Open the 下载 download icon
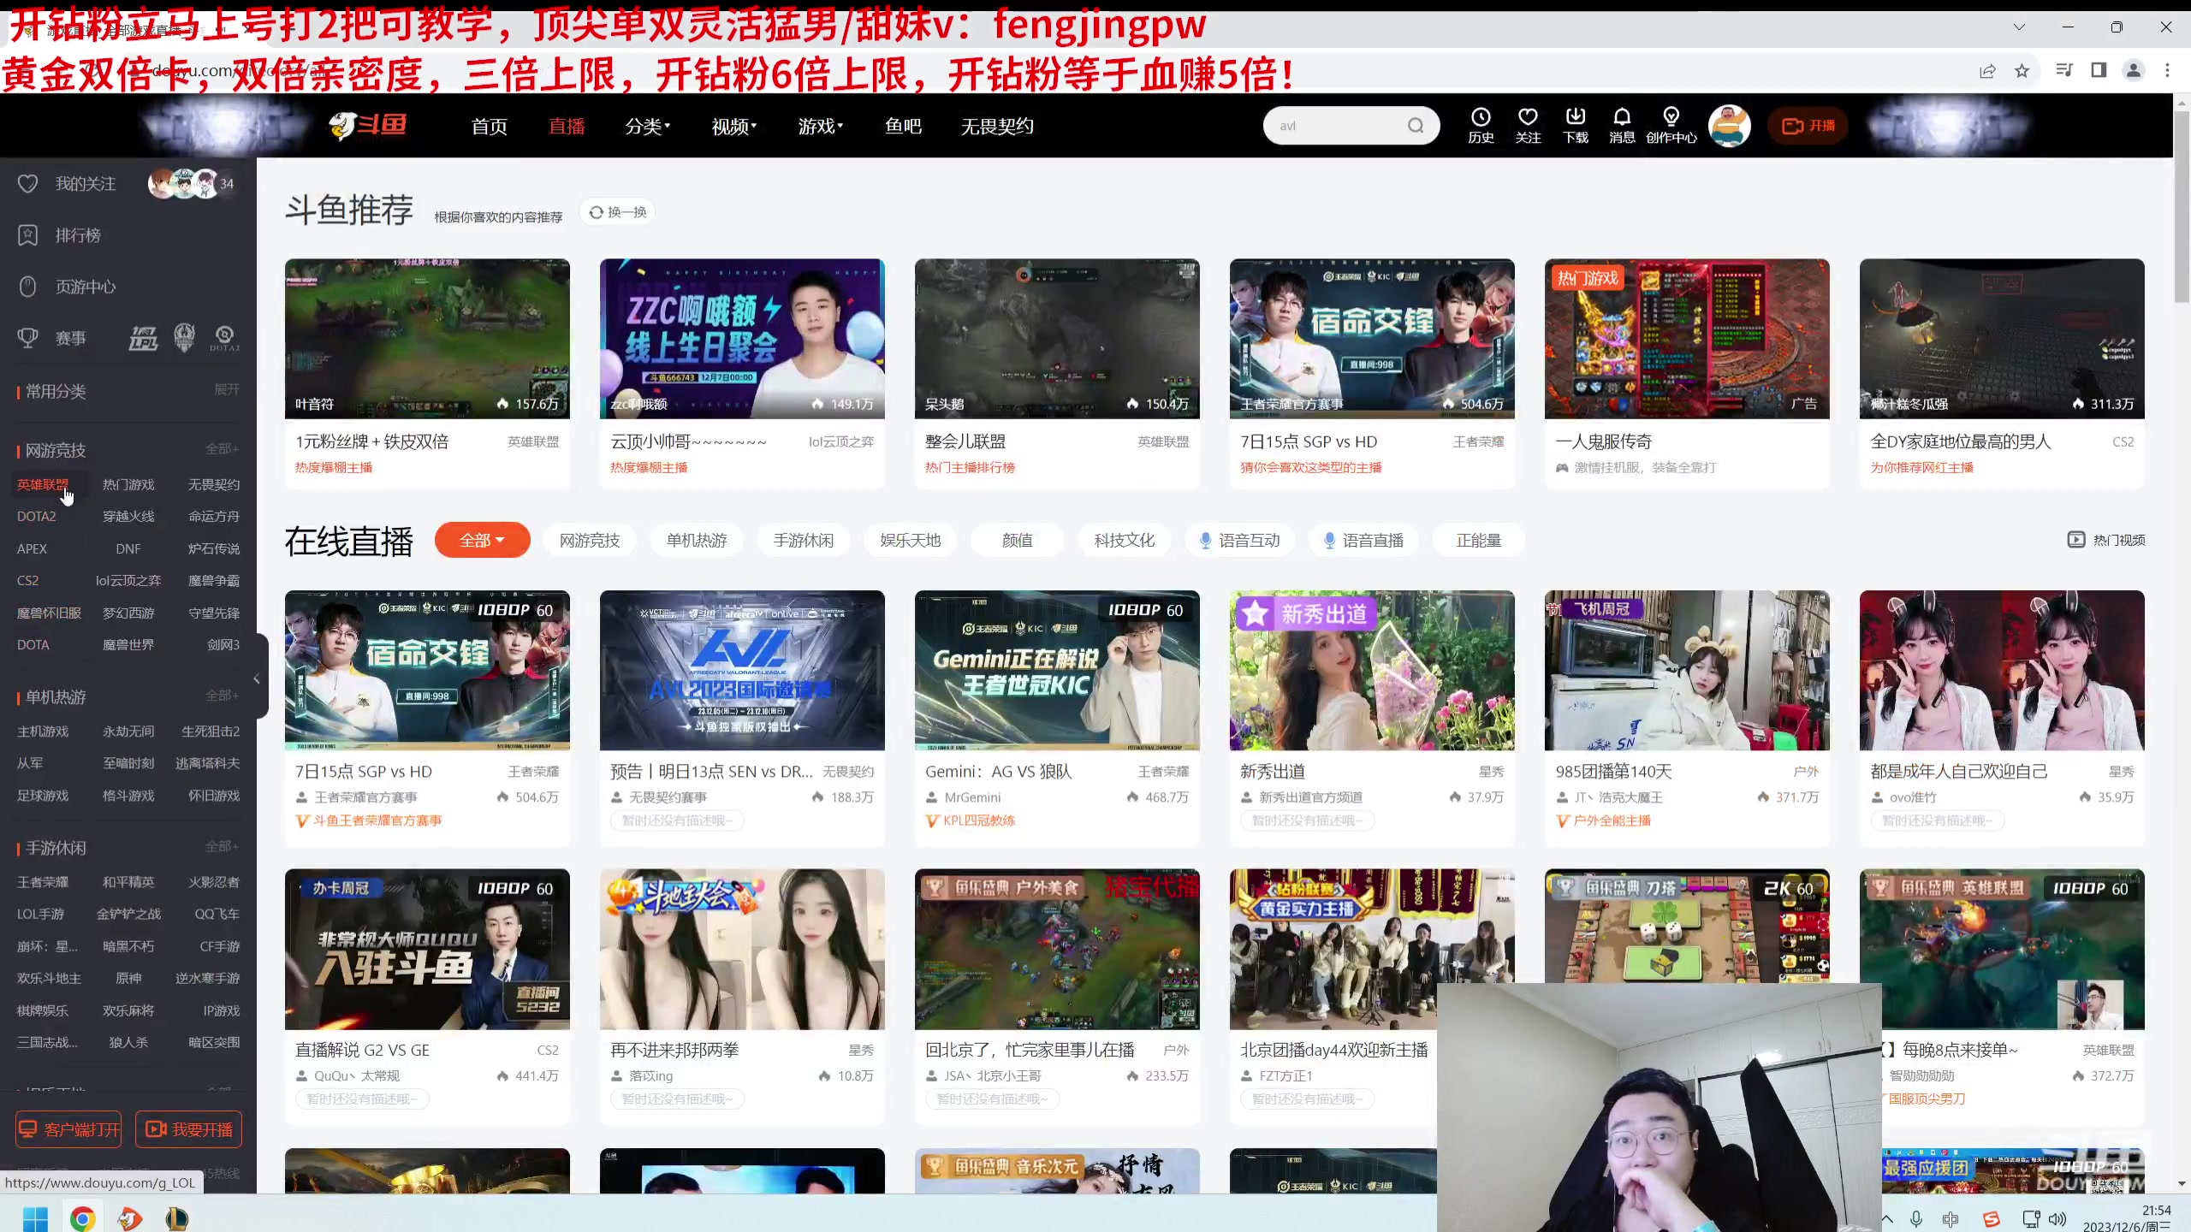 1575,125
